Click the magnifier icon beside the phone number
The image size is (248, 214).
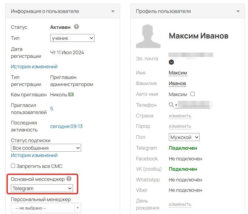pos(171,104)
